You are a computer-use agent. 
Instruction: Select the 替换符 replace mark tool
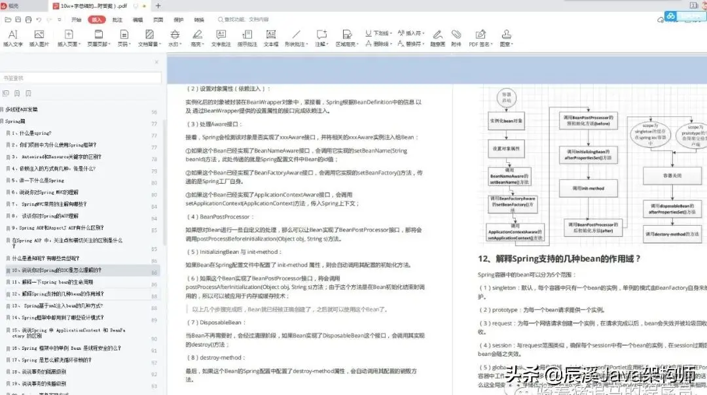click(x=410, y=44)
